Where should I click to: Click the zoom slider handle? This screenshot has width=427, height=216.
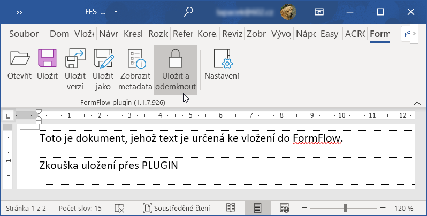[346, 207]
